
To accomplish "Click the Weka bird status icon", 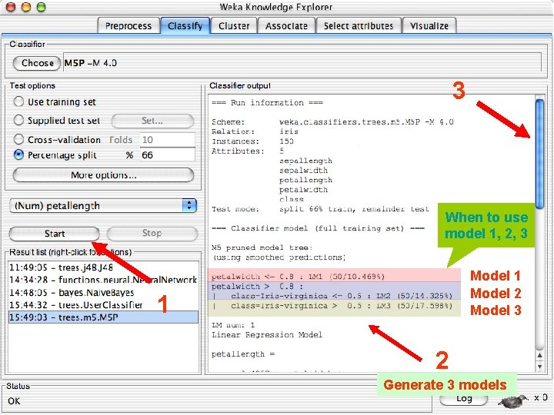I will 513,400.
